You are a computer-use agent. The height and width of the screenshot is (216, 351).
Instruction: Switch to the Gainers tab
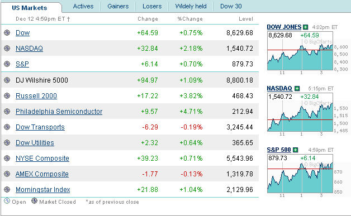(x=118, y=6)
